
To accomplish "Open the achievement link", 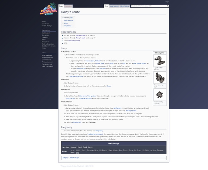I will click(77, 122).
